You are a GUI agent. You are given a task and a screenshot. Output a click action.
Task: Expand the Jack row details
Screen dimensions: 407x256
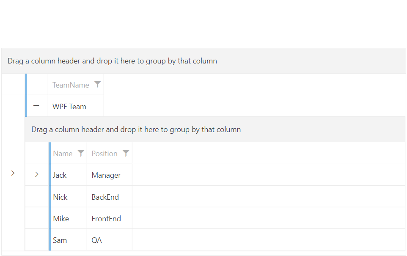coord(37,174)
